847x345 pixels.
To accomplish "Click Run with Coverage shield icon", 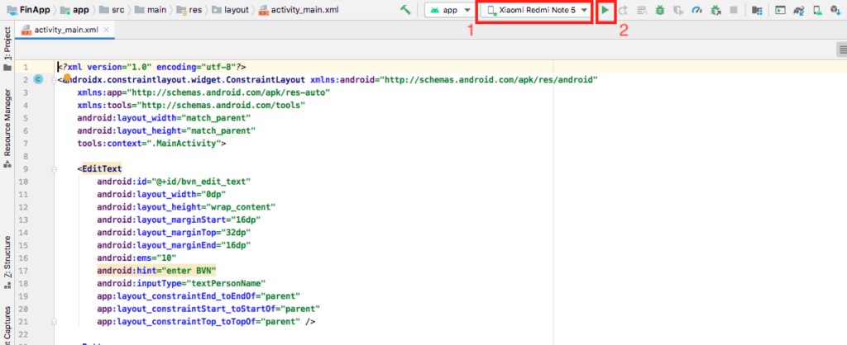I will tap(678, 10).
